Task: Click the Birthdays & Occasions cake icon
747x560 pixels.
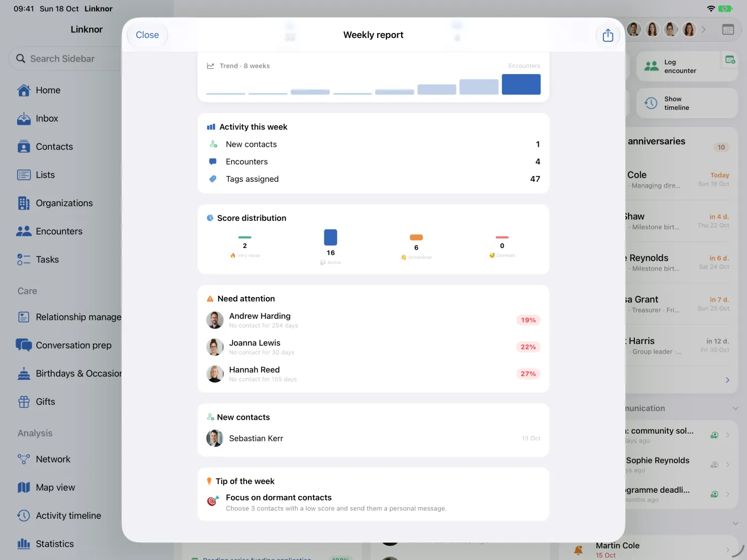Action: point(24,374)
